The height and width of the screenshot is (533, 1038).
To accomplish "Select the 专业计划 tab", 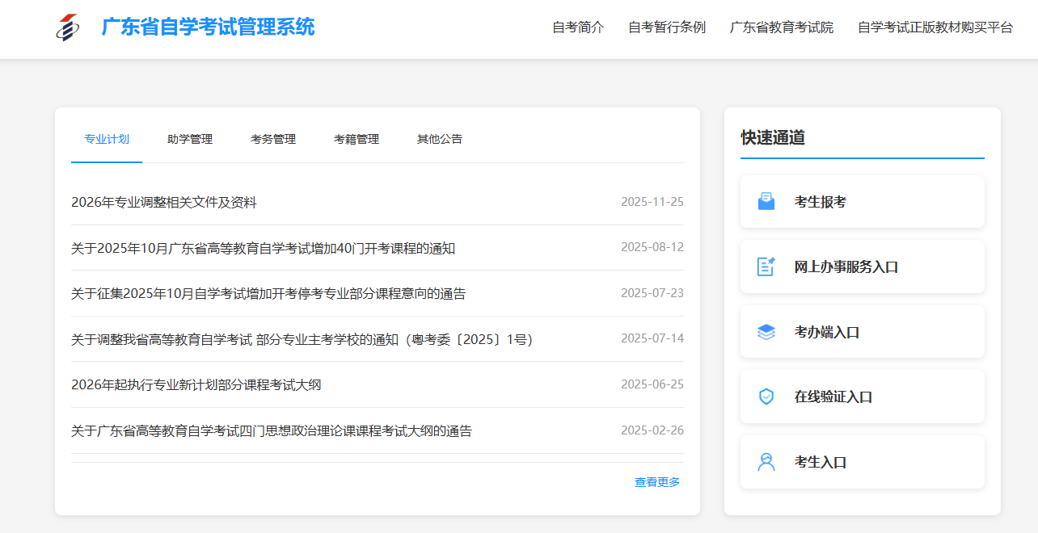I will click(x=107, y=139).
